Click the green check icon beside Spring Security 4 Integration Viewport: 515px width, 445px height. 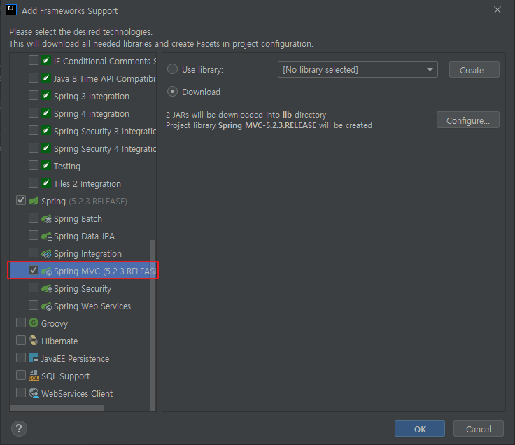46,148
